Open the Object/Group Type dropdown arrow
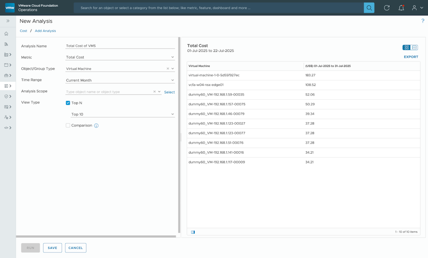The image size is (428, 258). click(x=173, y=69)
